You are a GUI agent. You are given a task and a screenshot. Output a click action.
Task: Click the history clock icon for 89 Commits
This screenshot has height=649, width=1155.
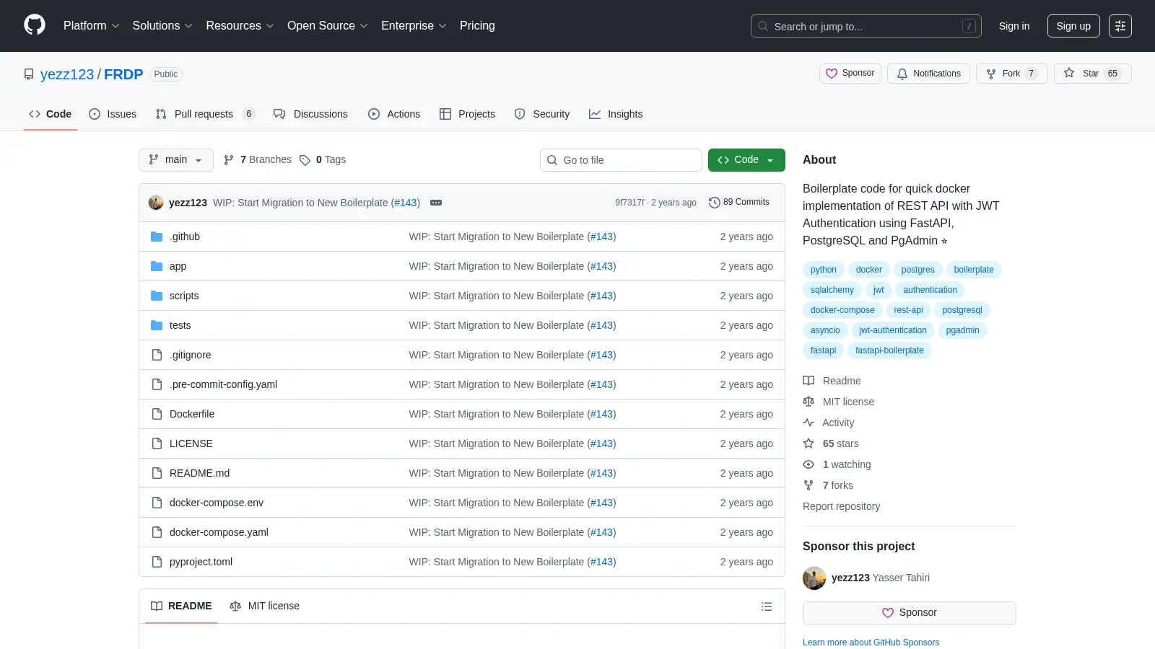[x=715, y=203]
